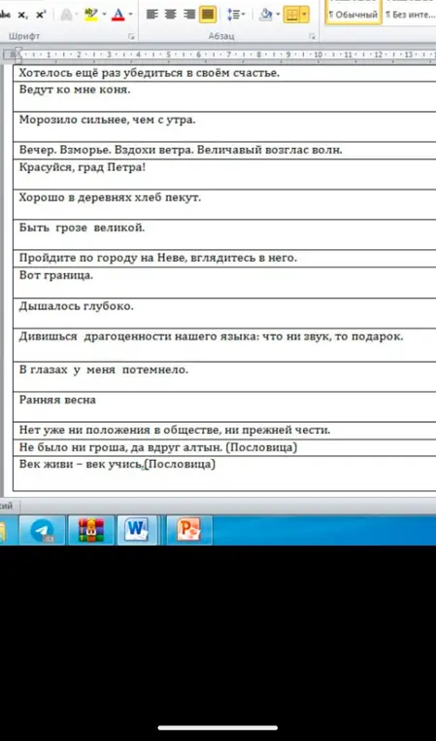Click cell "Красуйся, град Петра!"

point(224,174)
